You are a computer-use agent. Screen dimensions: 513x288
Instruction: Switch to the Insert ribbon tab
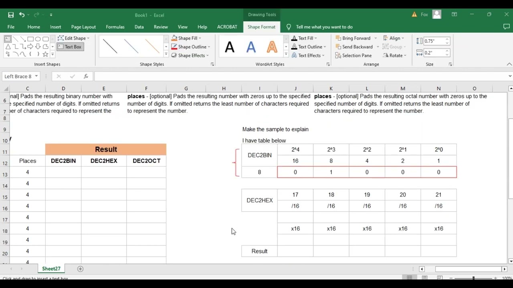pos(56,27)
